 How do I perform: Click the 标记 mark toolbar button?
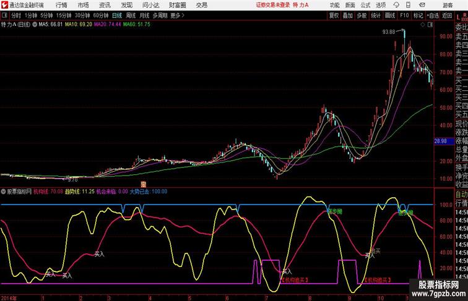tap(418, 15)
